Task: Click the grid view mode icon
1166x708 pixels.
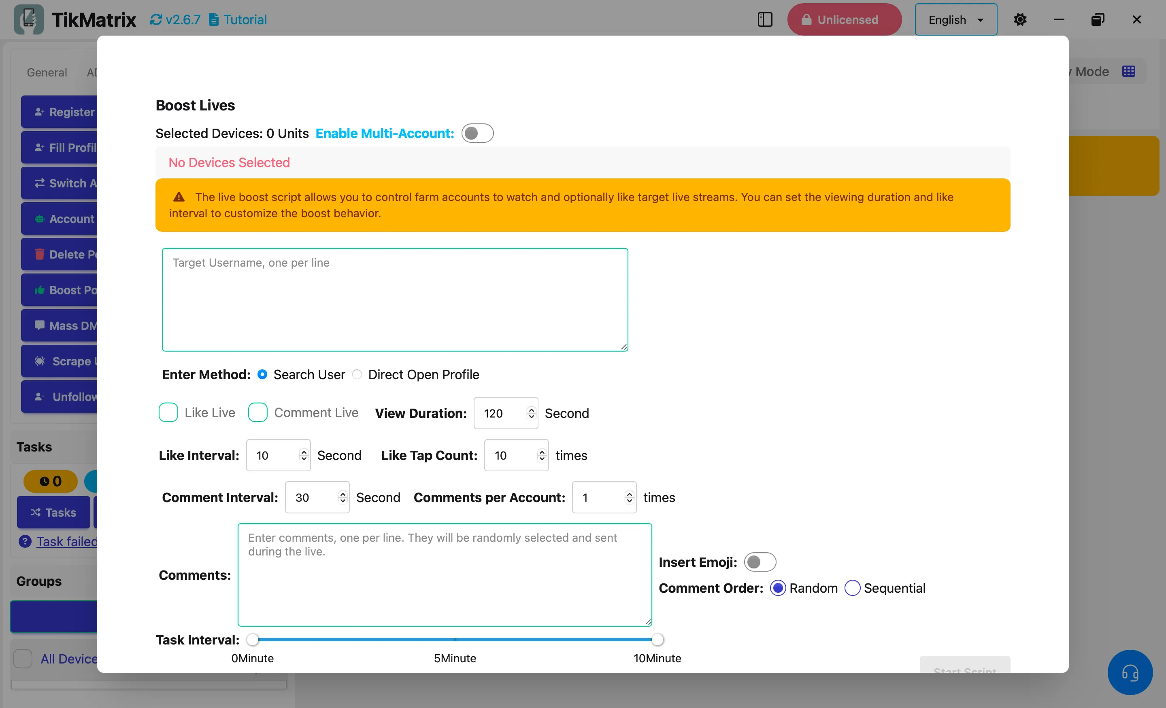Action: tap(1128, 72)
